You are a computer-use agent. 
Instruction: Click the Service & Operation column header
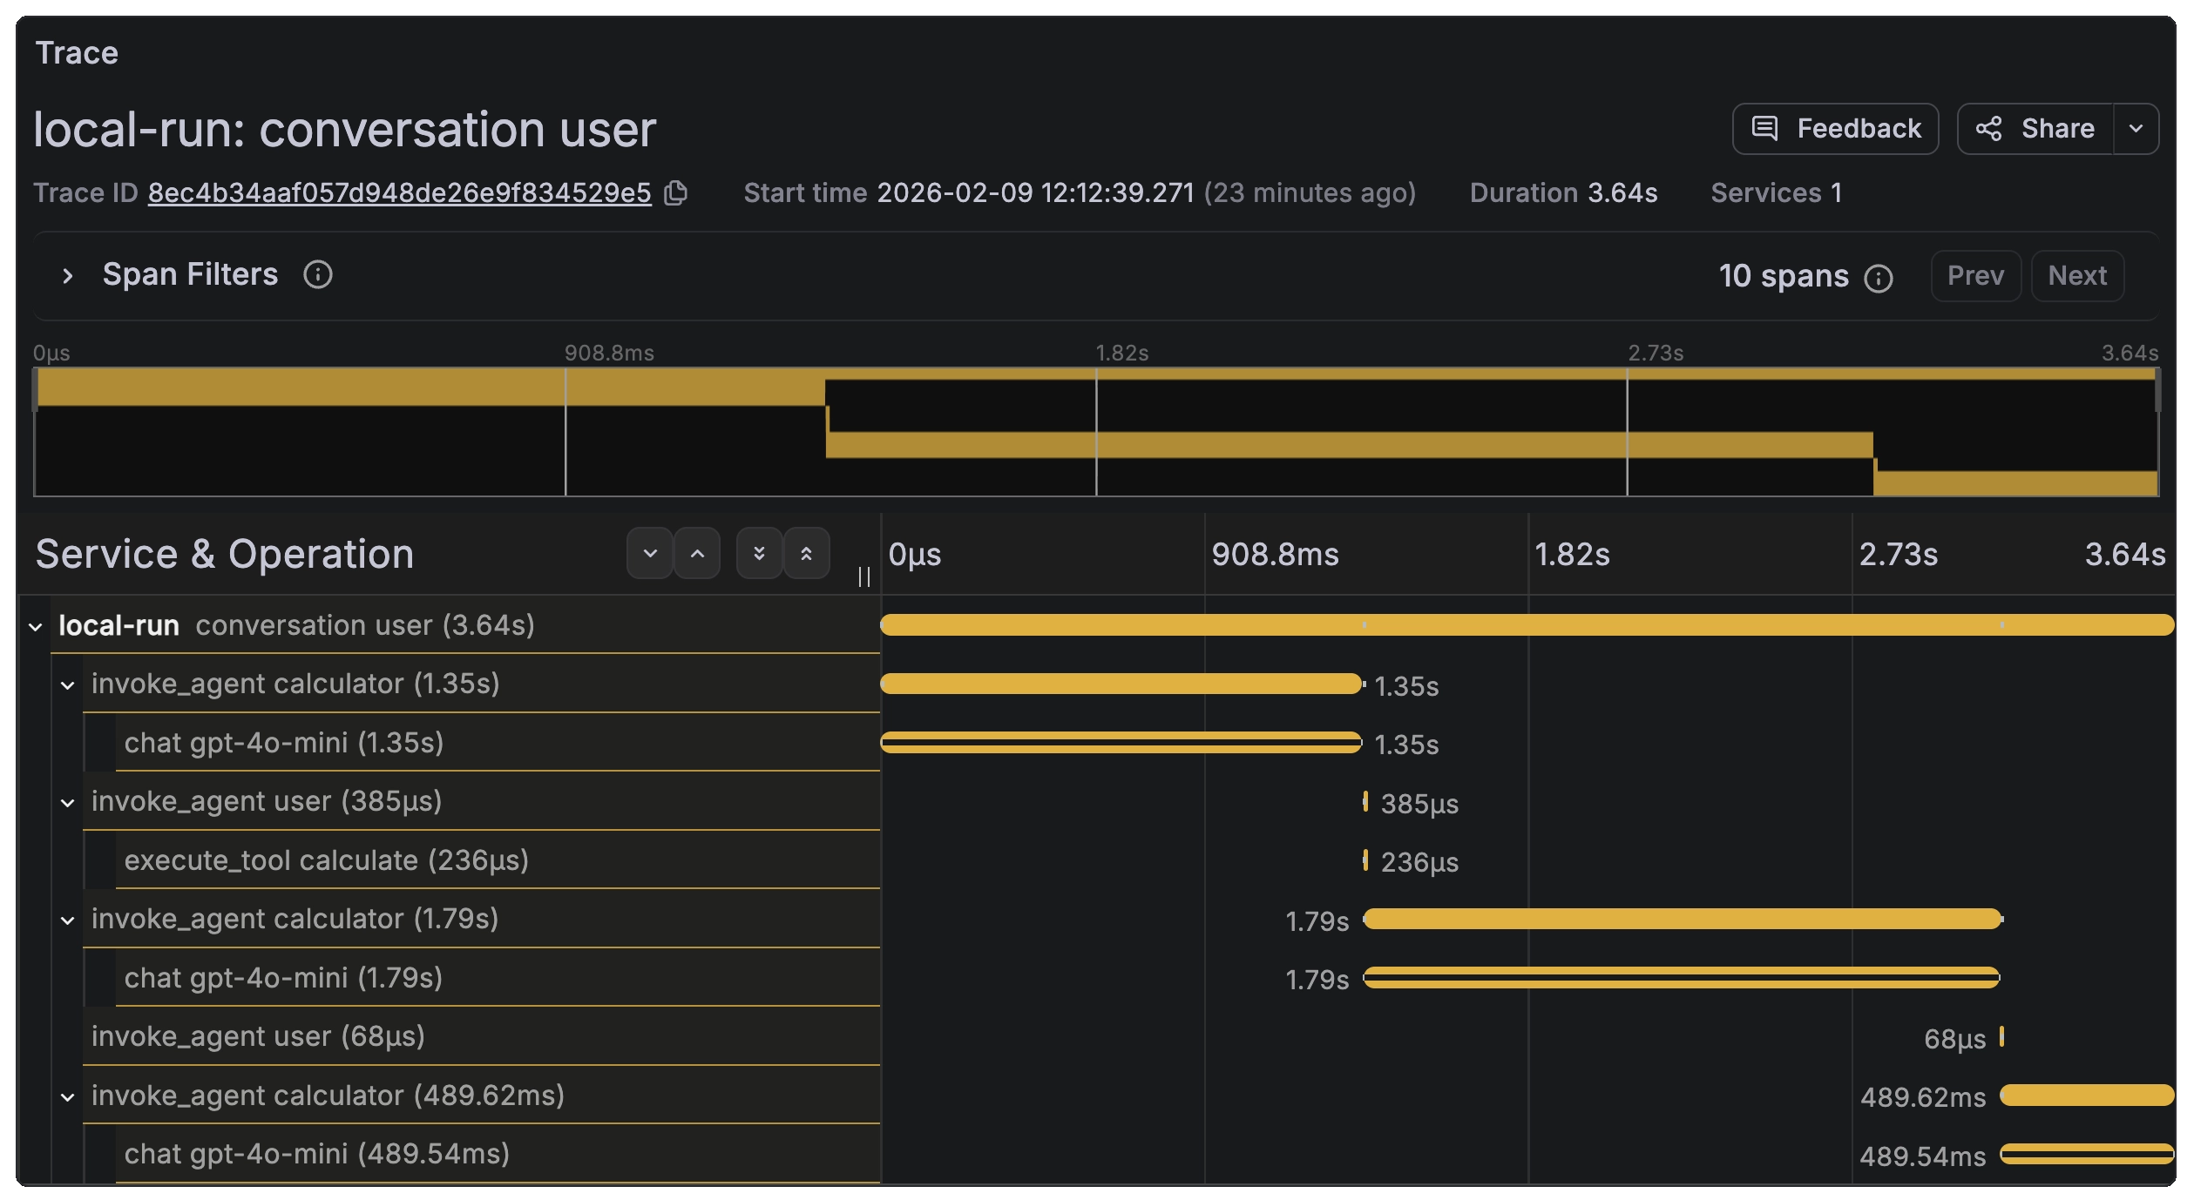(225, 554)
